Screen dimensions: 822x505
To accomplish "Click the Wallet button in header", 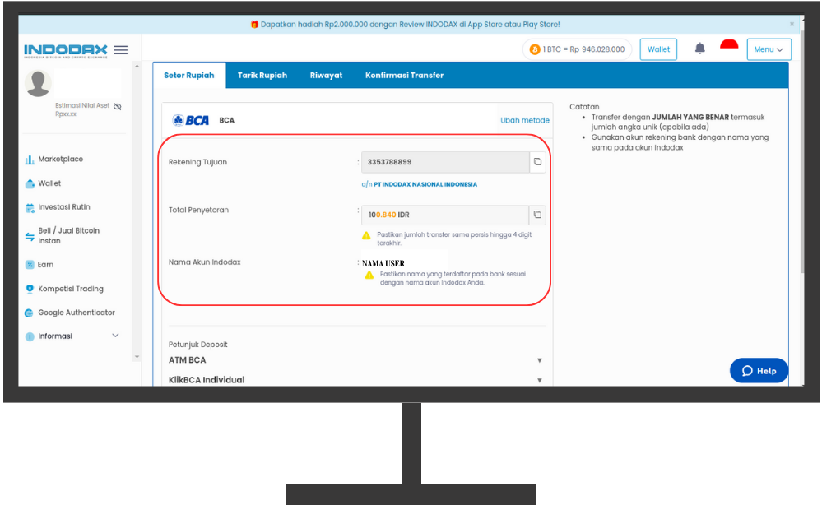I will (x=658, y=49).
